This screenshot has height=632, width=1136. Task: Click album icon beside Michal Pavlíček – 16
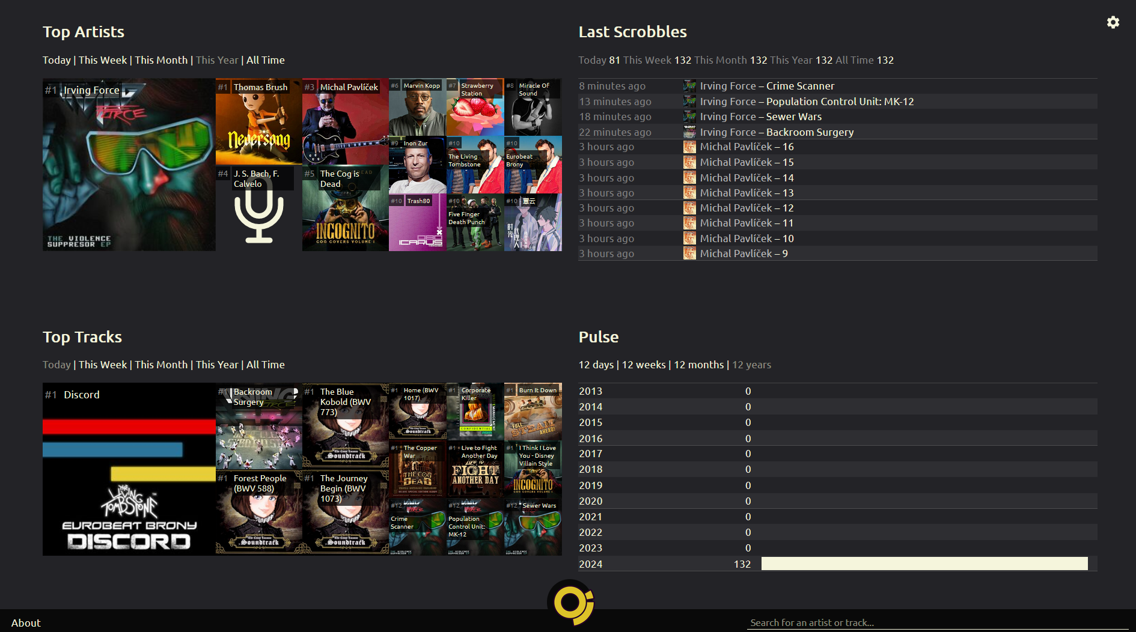click(689, 147)
